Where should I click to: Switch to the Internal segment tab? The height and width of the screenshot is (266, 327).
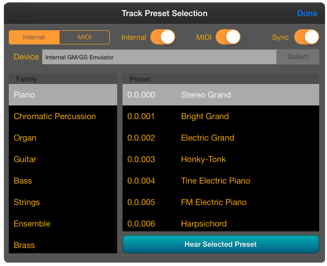pos(34,38)
